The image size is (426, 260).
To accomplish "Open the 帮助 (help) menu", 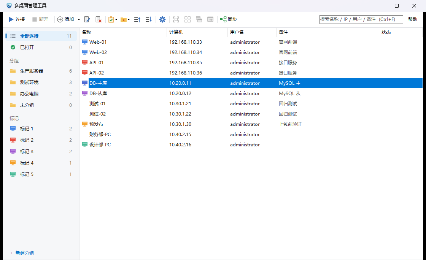I will (412, 19).
